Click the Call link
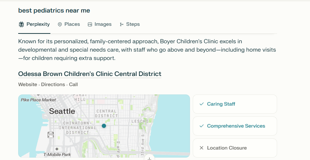310x160 pixels. [73, 85]
